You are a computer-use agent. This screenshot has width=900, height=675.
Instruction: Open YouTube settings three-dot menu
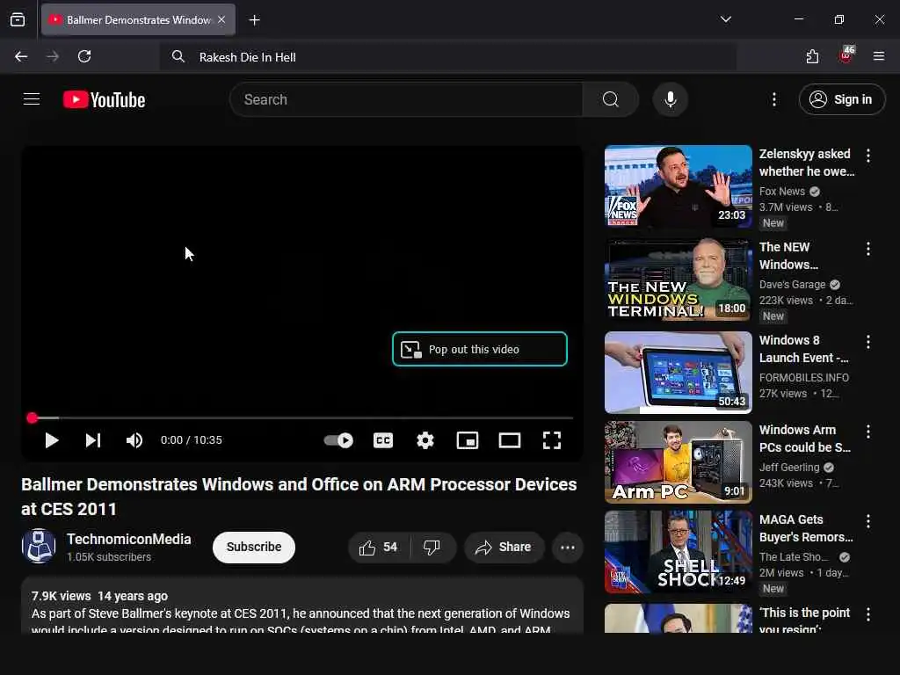774,99
